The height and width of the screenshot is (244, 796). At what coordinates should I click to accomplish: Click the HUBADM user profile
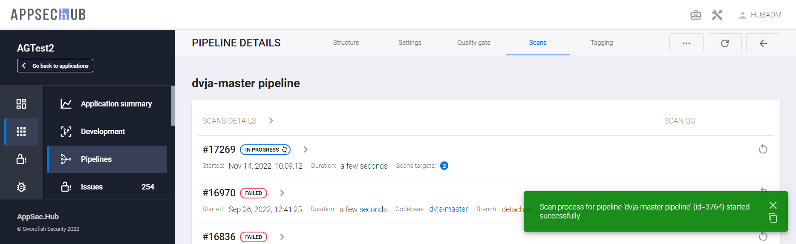click(x=760, y=15)
